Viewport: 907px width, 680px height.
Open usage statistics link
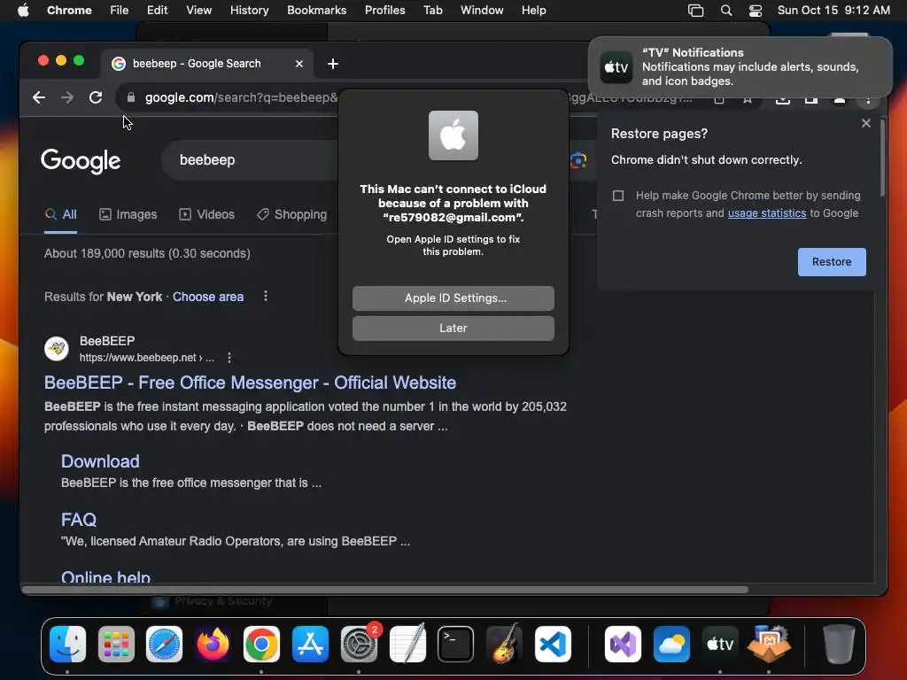[x=766, y=213]
